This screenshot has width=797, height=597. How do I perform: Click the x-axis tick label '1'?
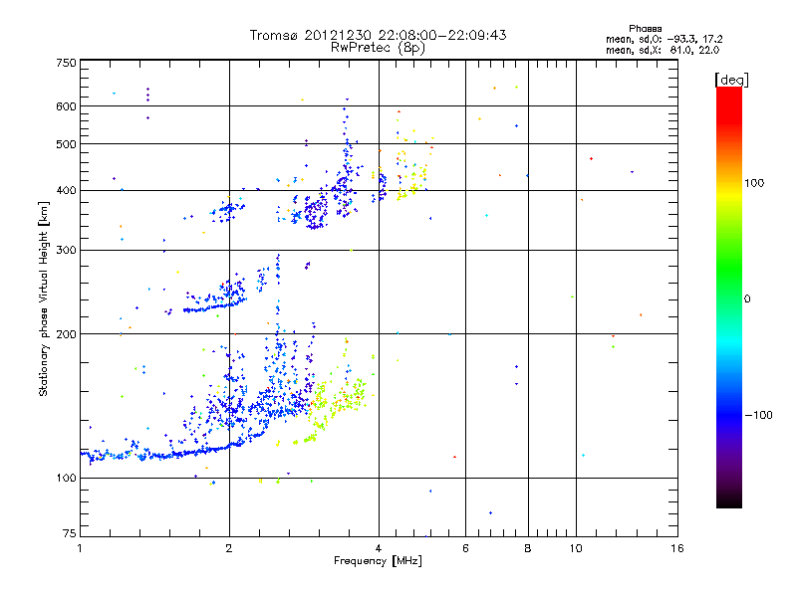tap(80, 548)
